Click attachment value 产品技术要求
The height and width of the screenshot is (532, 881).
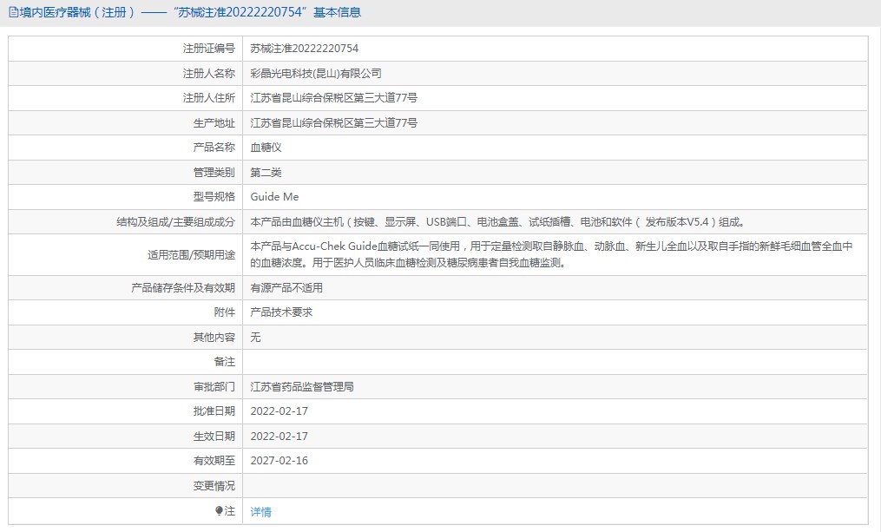click(x=281, y=312)
